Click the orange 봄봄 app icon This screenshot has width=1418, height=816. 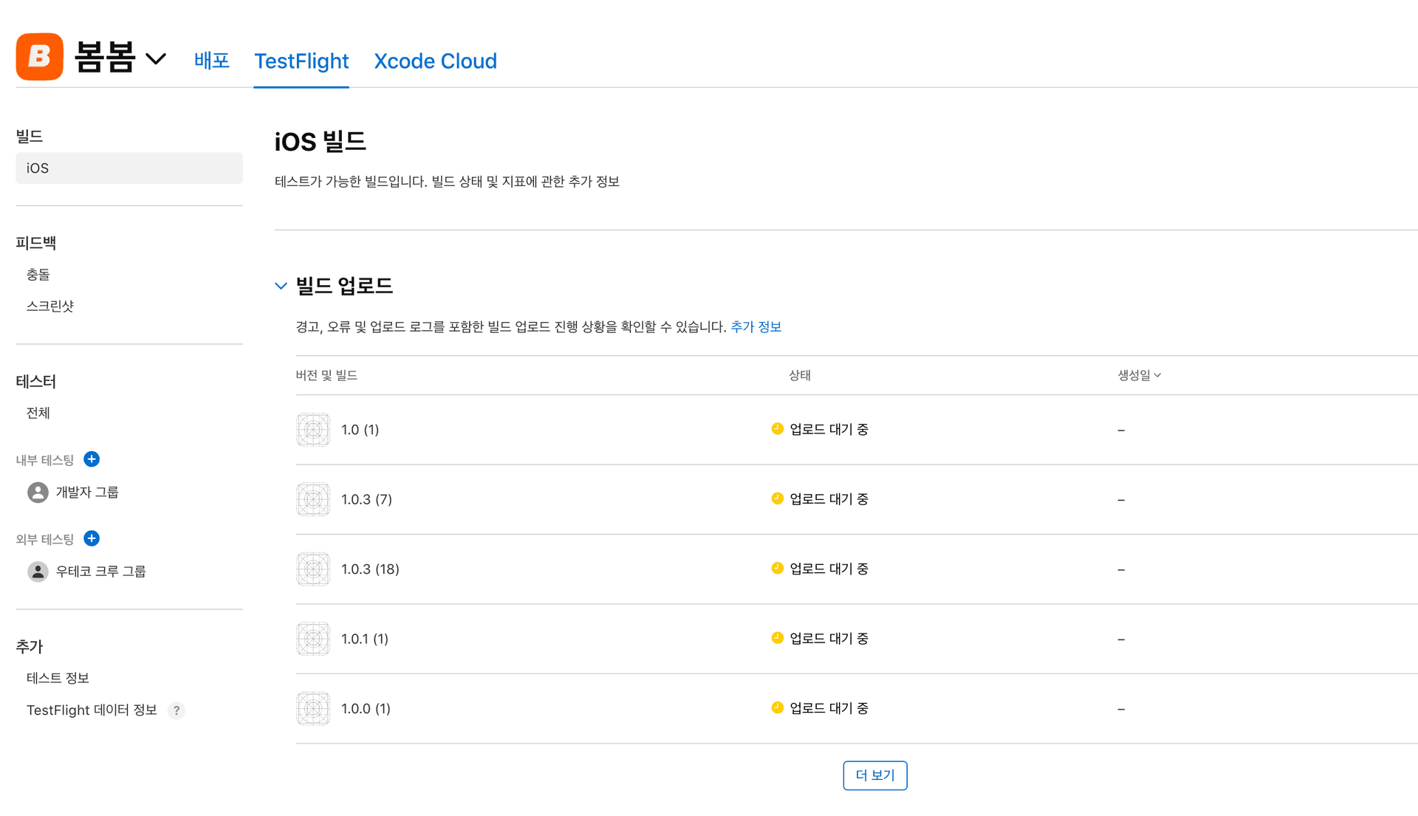pos(39,57)
